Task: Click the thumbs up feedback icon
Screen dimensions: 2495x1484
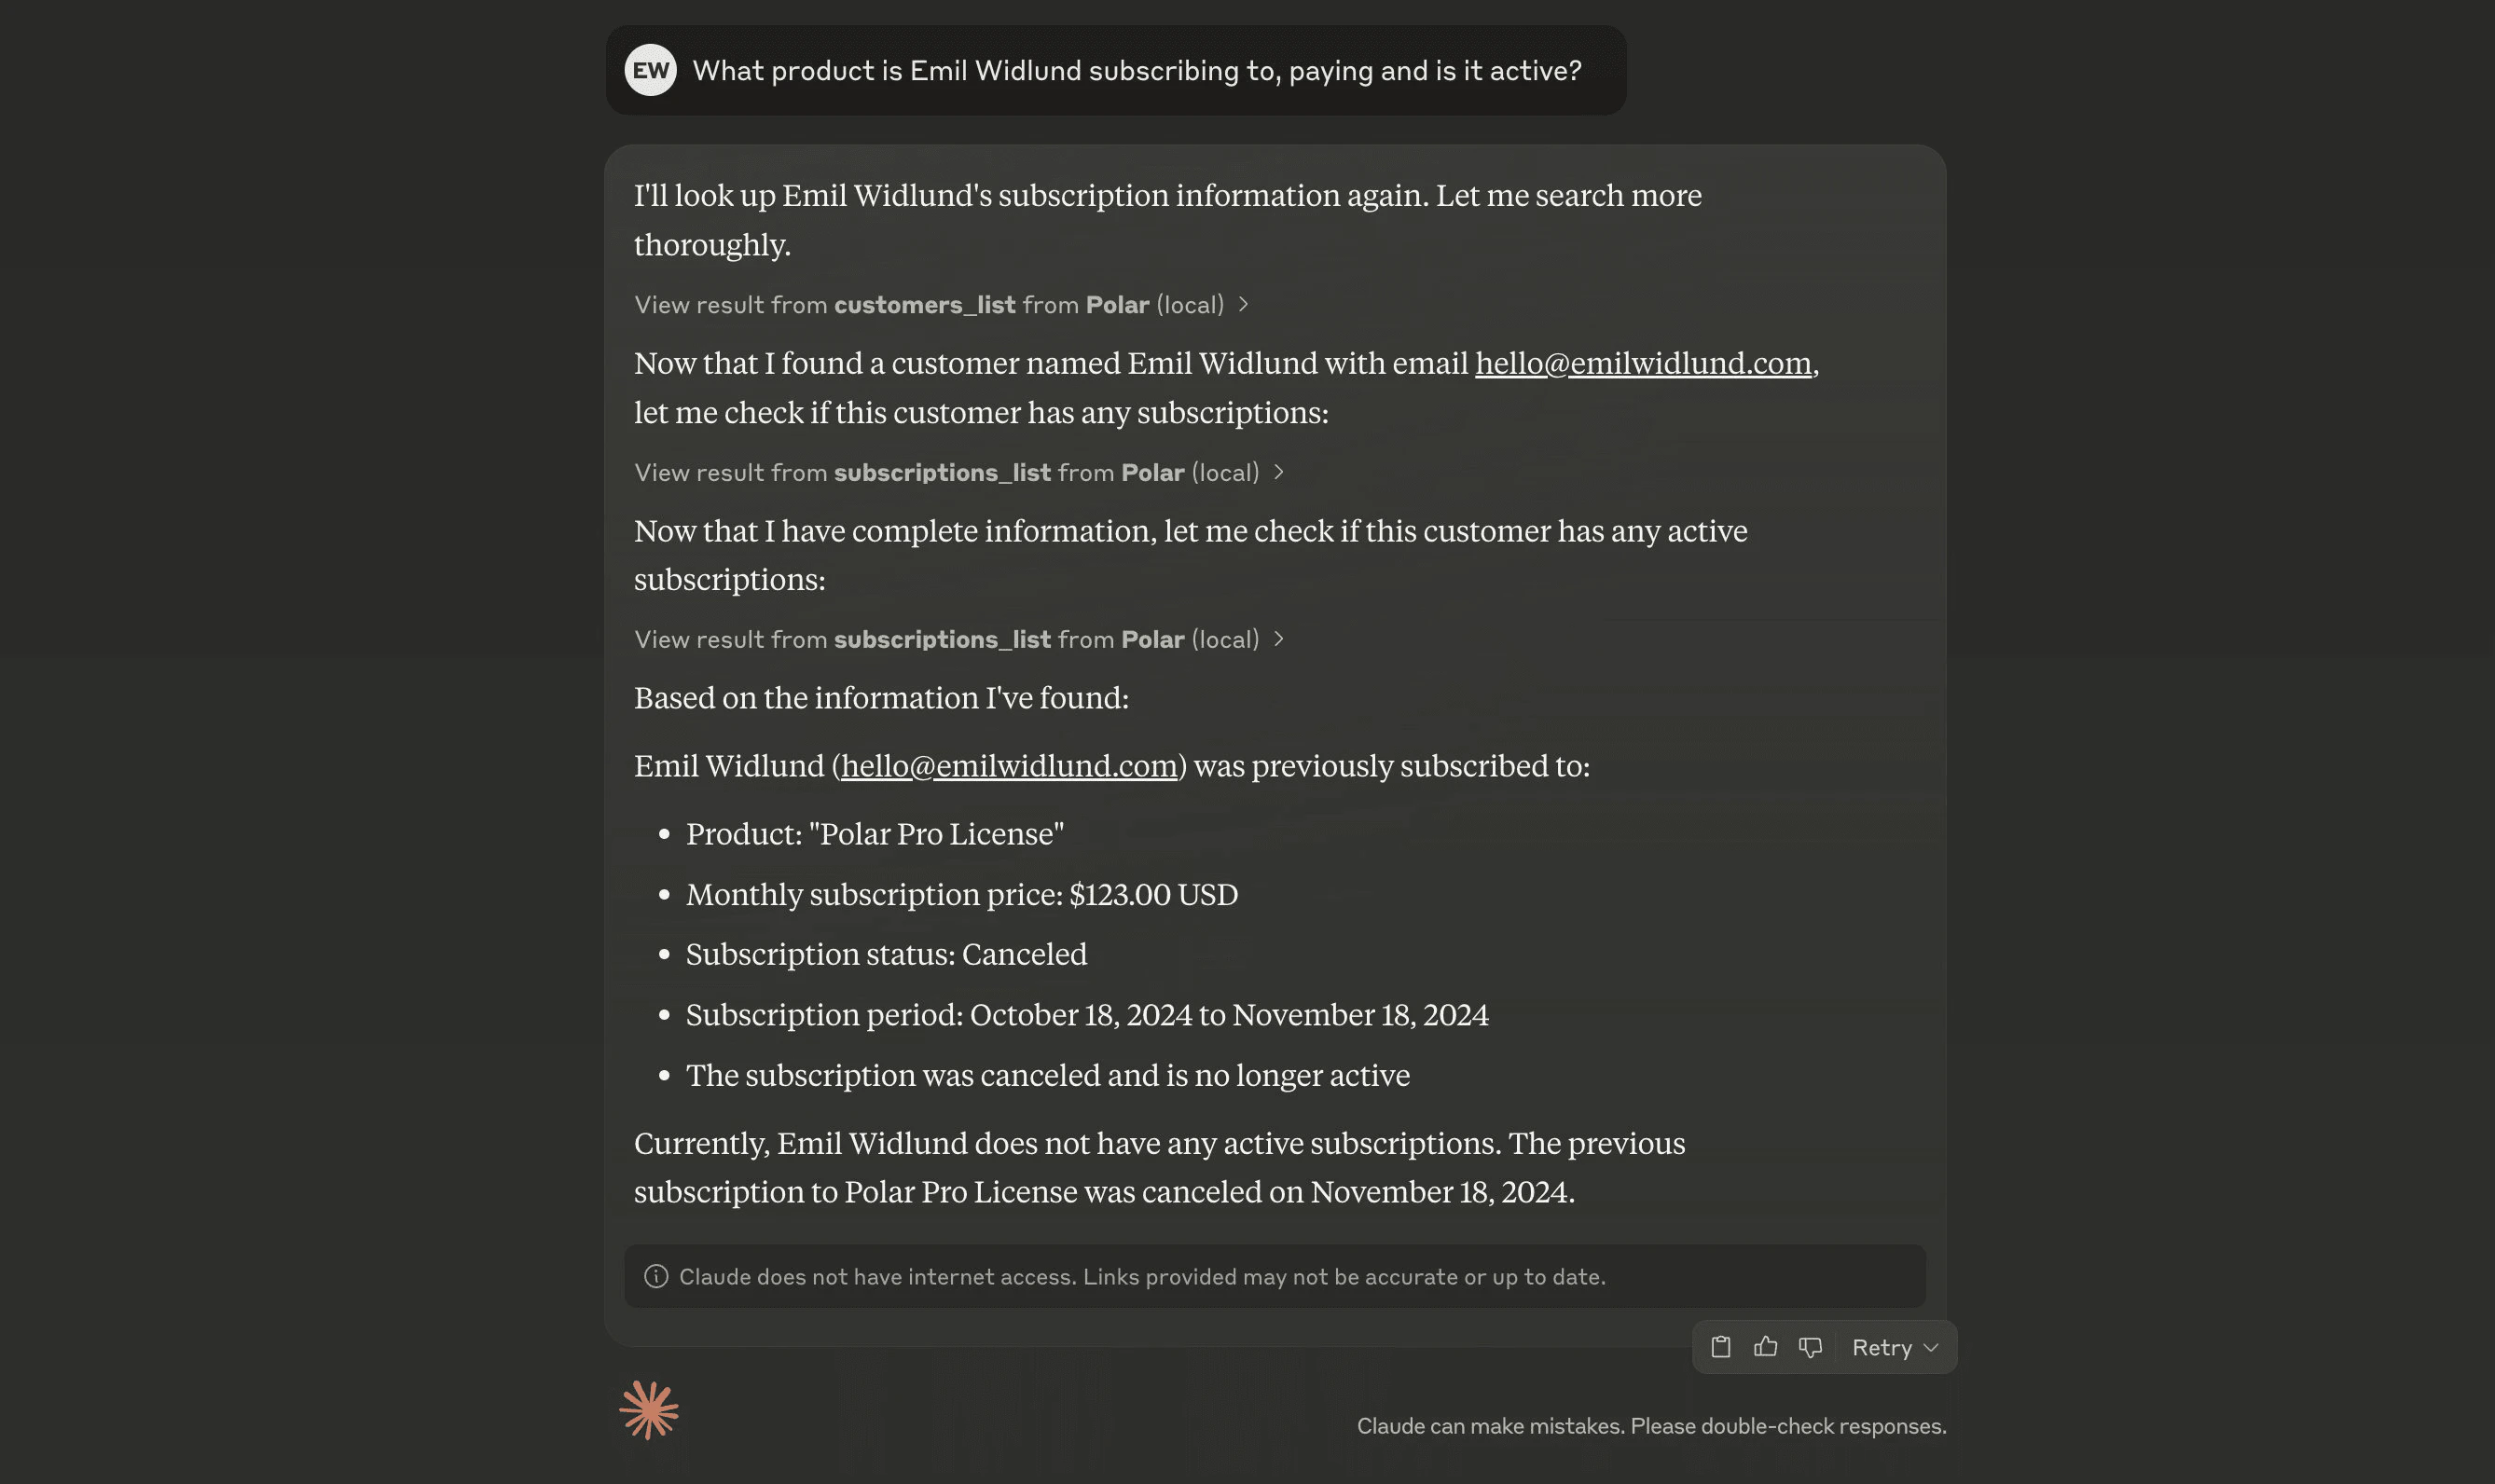Action: click(1765, 1347)
